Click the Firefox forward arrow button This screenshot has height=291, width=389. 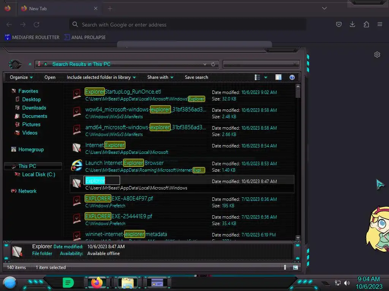pyautogui.click(x=23, y=25)
